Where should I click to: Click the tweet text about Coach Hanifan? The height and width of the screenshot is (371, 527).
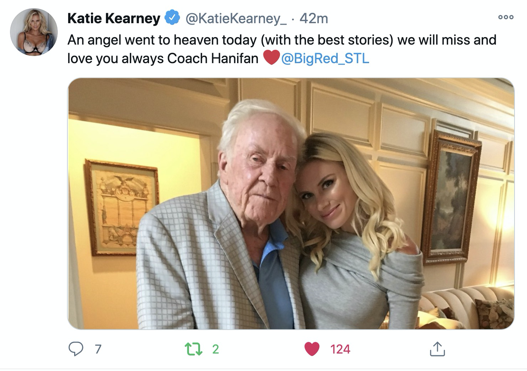coord(282,49)
